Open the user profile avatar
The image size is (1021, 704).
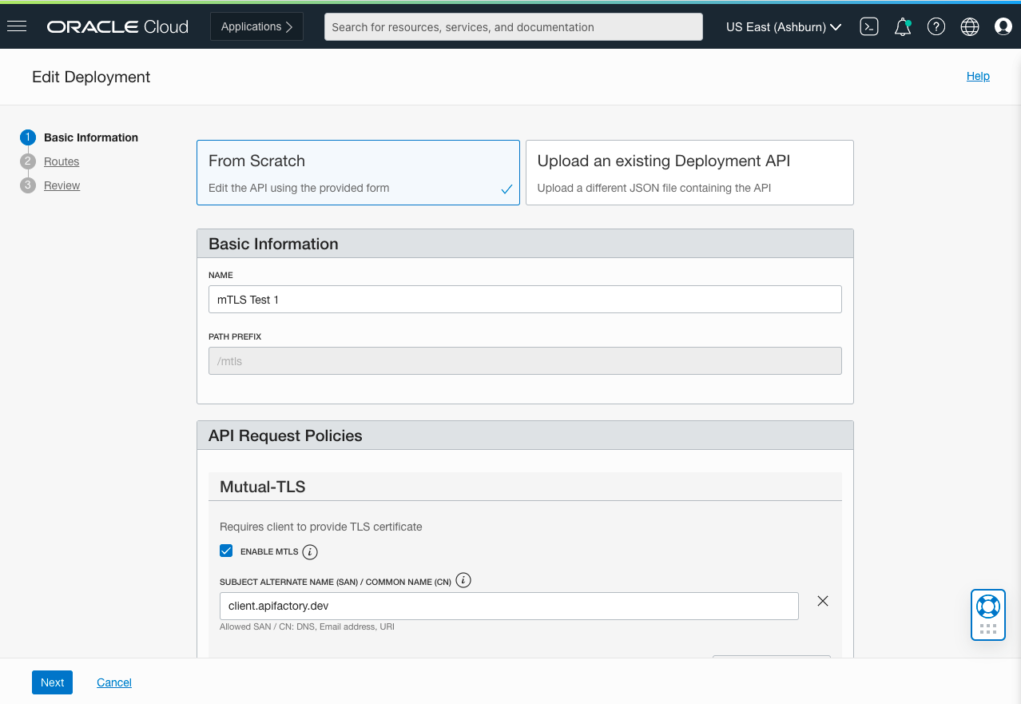tap(1003, 26)
